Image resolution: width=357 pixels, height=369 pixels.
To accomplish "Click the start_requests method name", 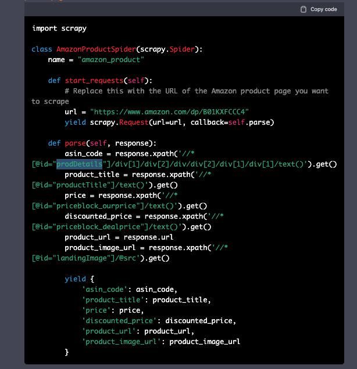I will (x=94, y=81).
